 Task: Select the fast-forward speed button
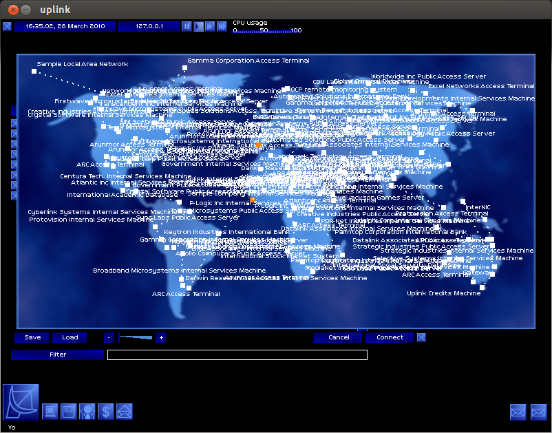[210, 26]
